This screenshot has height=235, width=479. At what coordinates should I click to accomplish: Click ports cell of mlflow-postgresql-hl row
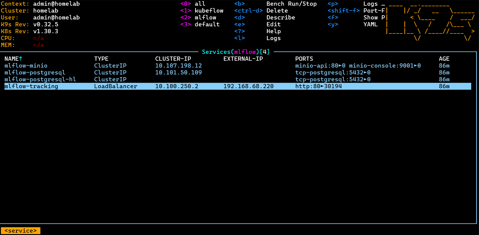tap(333, 79)
